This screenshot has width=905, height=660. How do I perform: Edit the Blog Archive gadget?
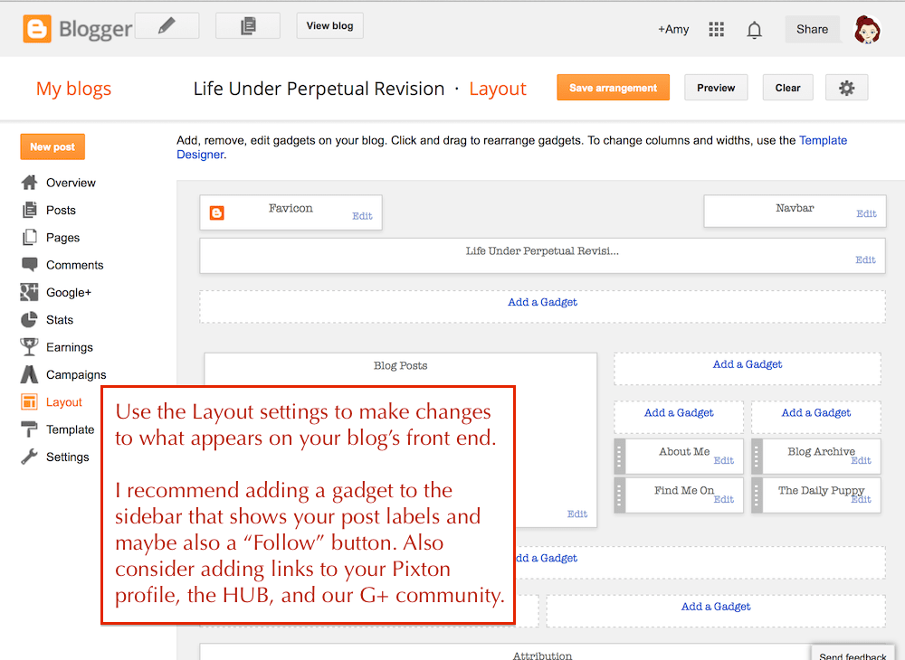click(862, 460)
